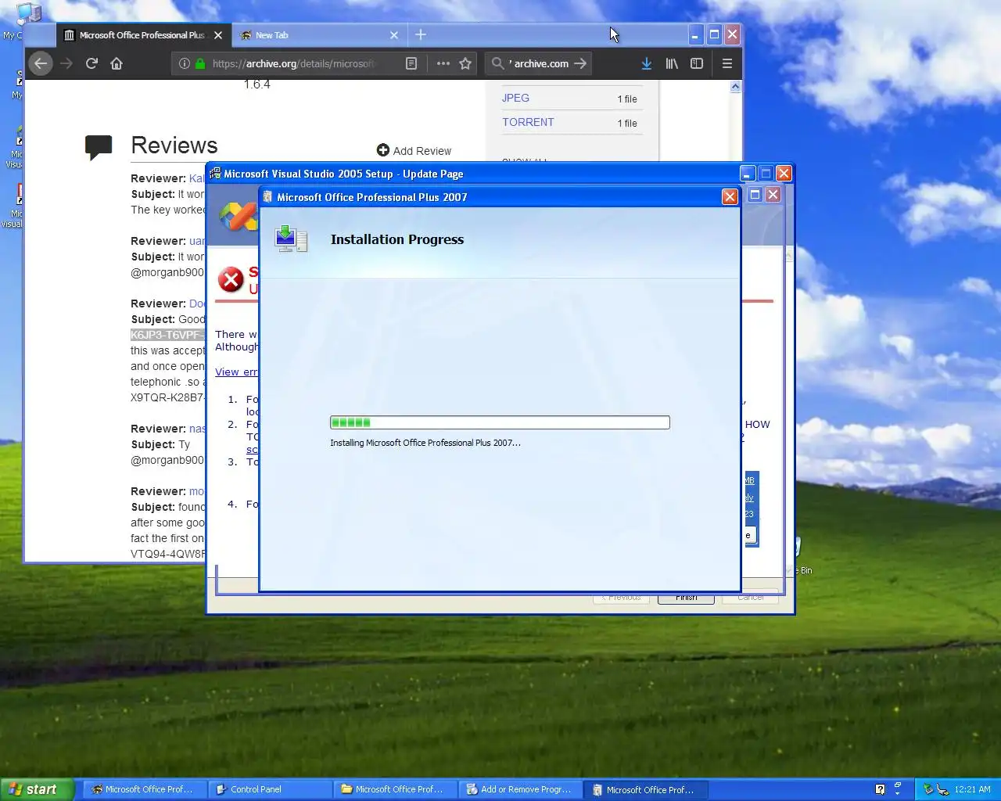Click the Firefox search box

coord(540,63)
